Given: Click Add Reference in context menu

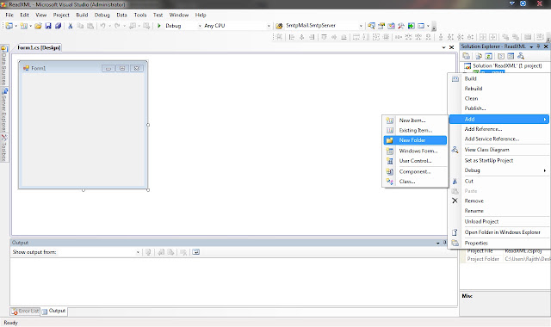Looking at the screenshot, I should 499,129.
